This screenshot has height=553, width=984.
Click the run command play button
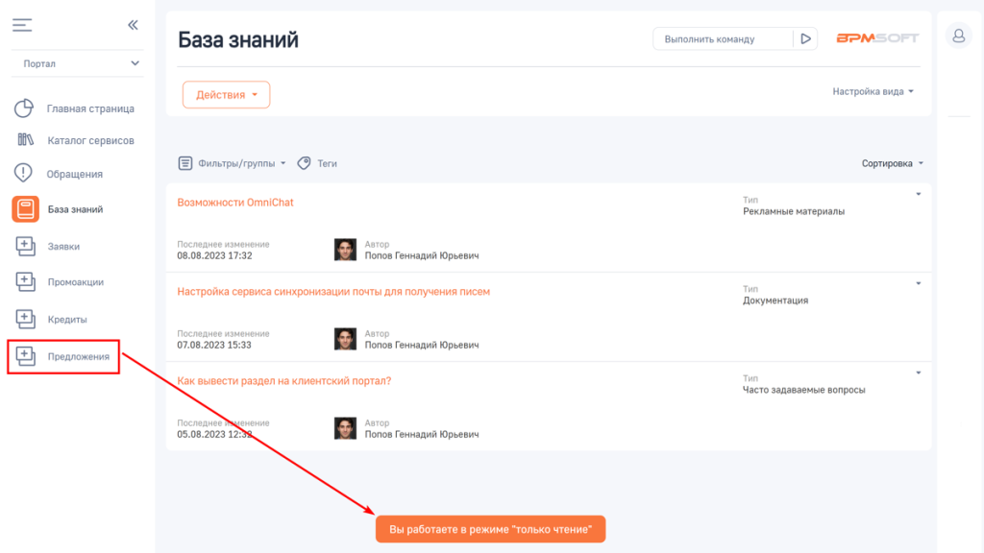(x=805, y=39)
